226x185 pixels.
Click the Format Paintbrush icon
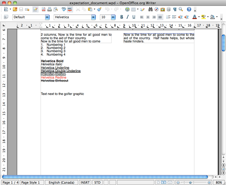99,10
